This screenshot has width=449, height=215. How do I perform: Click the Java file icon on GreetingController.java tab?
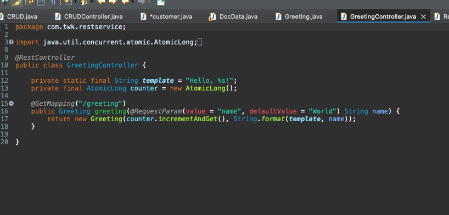click(344, 16)
